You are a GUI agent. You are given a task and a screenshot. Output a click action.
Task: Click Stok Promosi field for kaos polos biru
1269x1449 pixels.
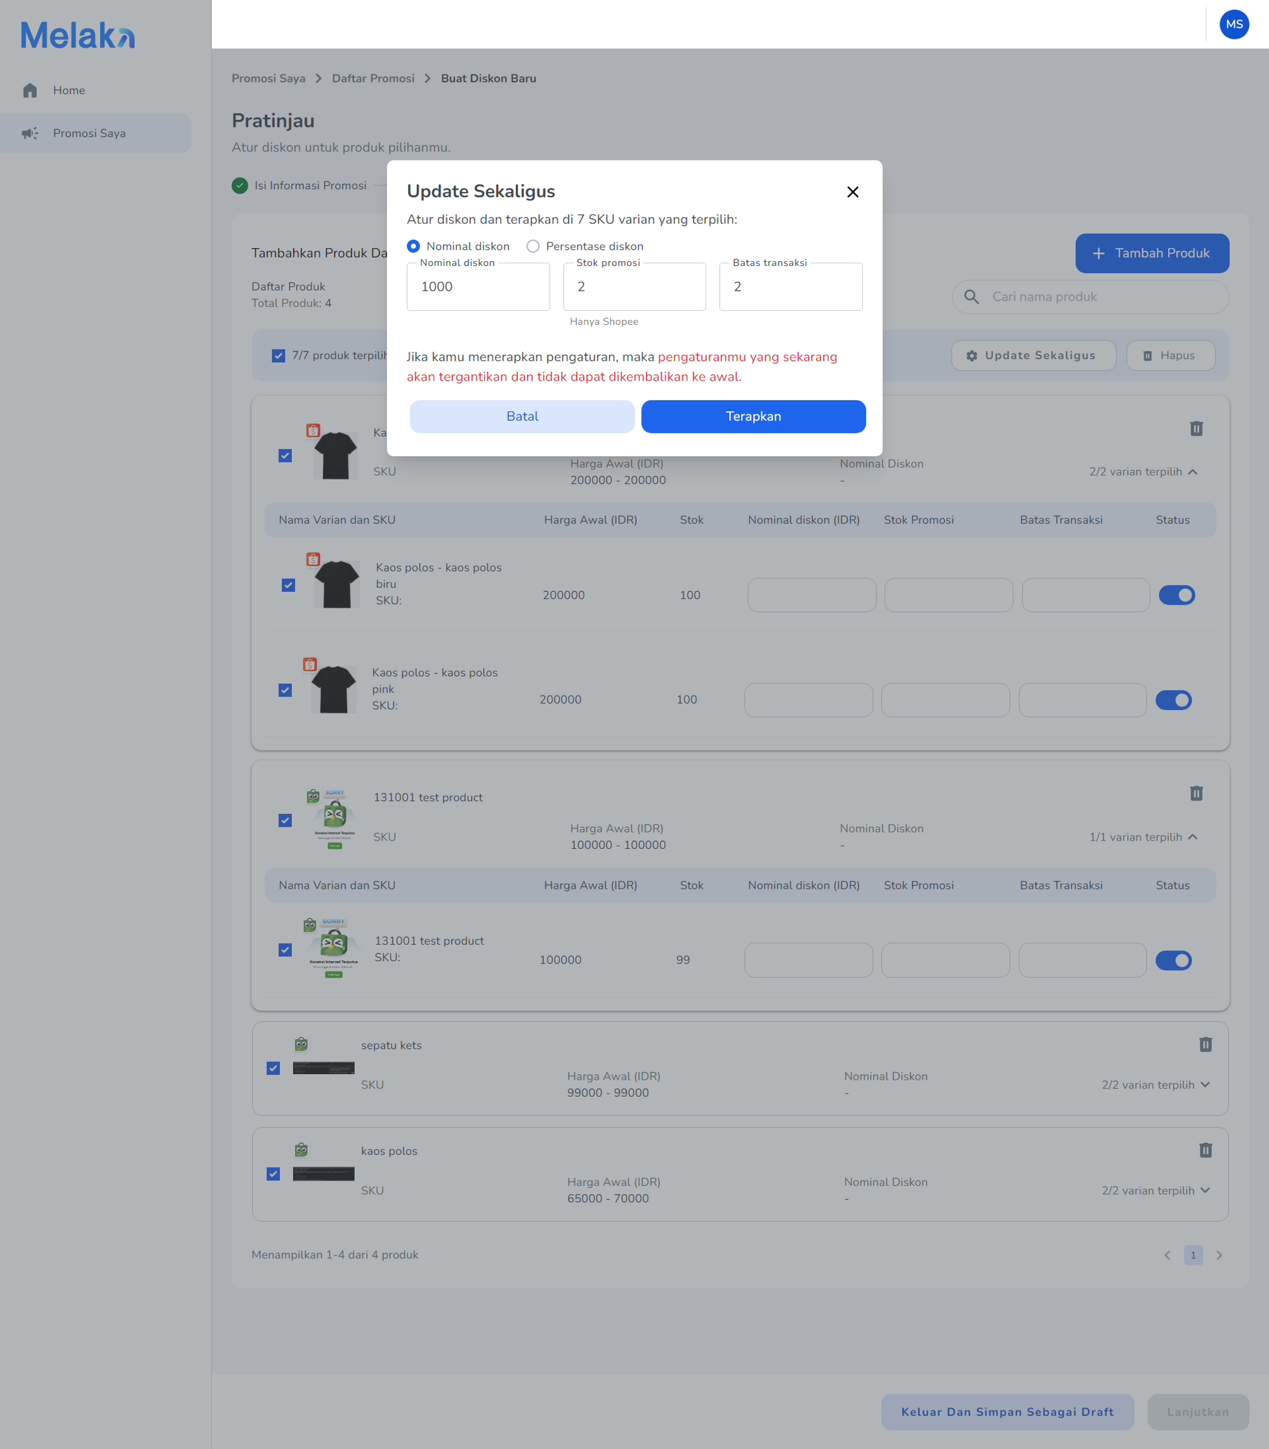click(948, 595)
